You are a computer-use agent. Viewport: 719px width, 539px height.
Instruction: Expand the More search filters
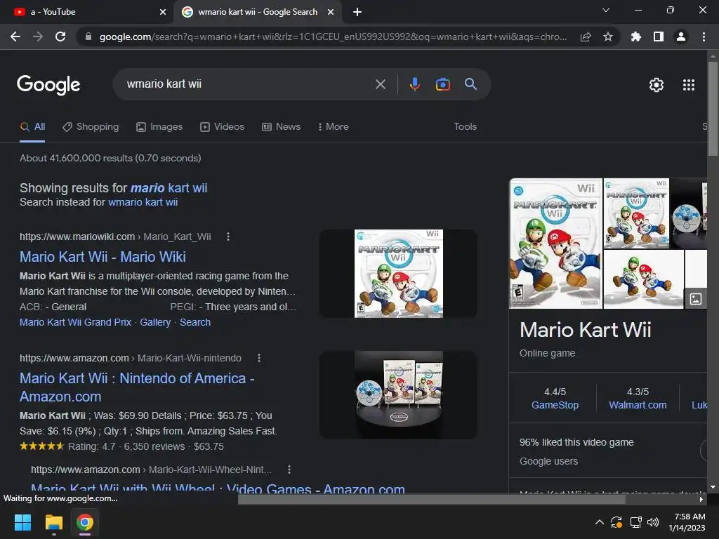[333, 126]
